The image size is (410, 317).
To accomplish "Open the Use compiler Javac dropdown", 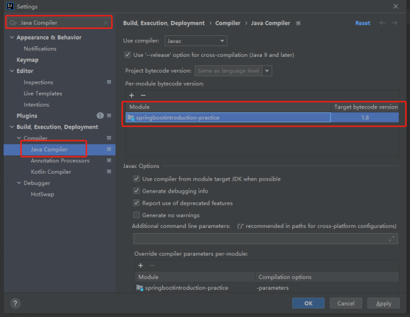I will [x=196, y=41].
